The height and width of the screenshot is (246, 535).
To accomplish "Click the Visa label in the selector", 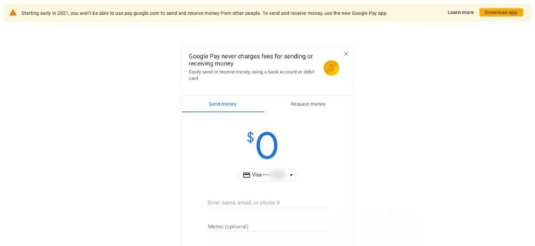I will [x=257, y=175].
